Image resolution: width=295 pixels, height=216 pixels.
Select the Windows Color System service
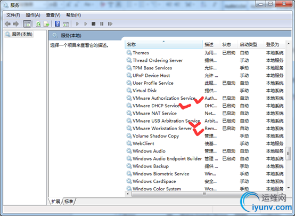pos(205,189)
